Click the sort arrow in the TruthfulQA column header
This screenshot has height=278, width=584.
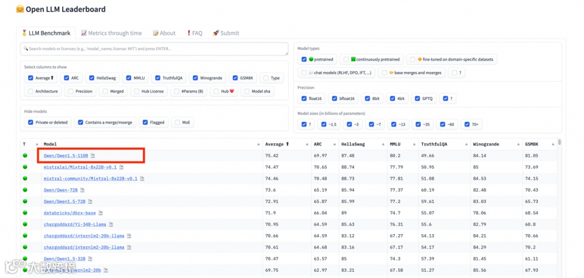point(466,144)
